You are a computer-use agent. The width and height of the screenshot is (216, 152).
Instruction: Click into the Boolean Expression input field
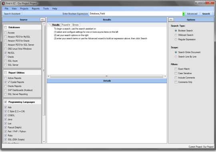pos(136,14)
